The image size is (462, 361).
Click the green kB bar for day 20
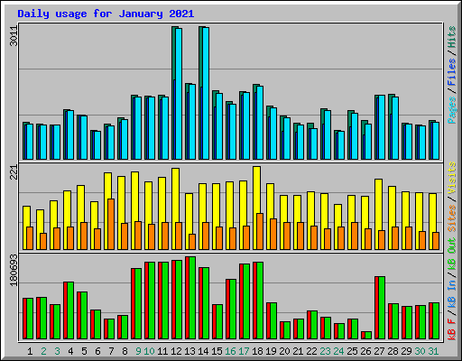pos(287,330)
